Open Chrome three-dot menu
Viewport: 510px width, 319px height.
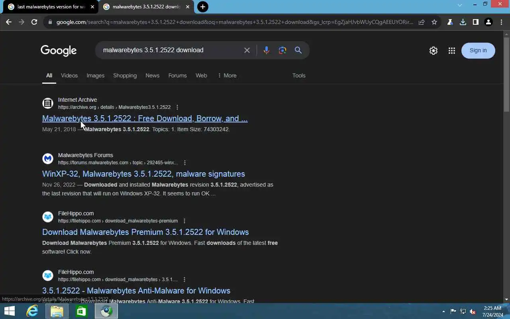pyautogui.click(x=501, y=22)
